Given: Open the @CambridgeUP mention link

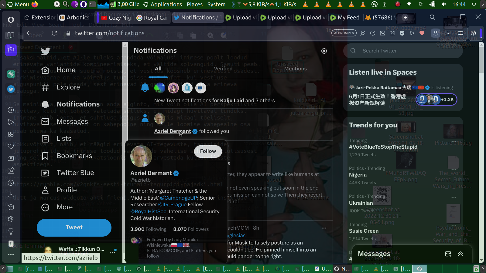Looking at the screenshot, I should pos(179,198).
